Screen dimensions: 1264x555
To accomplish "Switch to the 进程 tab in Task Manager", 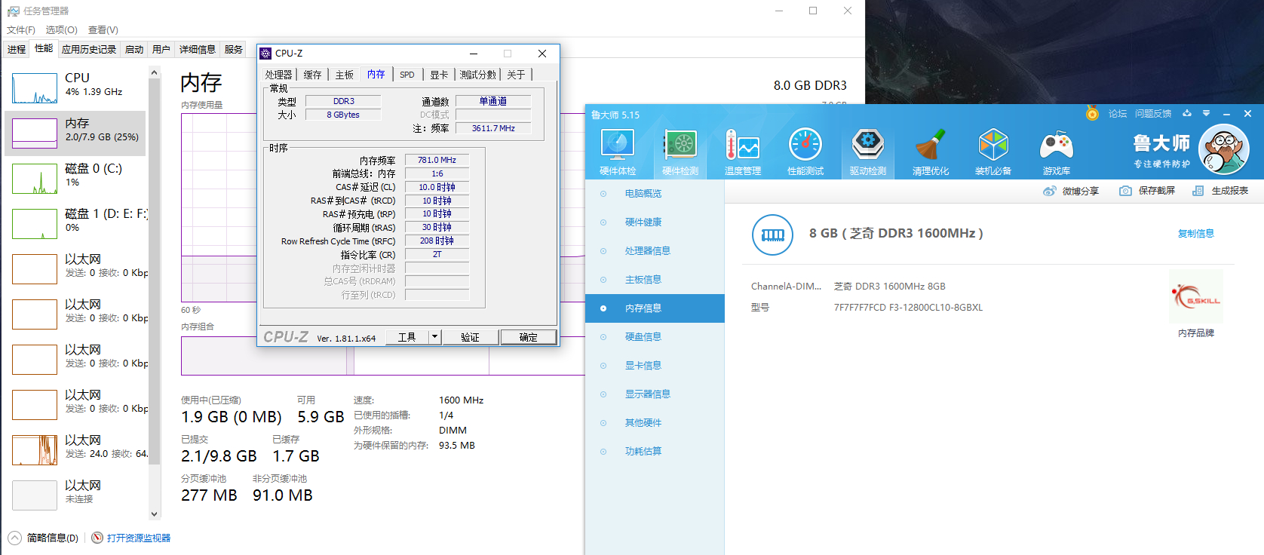I will tap(17, 50).
